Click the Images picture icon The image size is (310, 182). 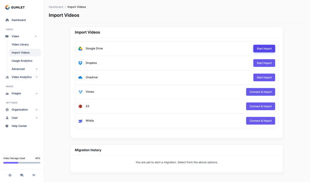click(x=7, y=93)
